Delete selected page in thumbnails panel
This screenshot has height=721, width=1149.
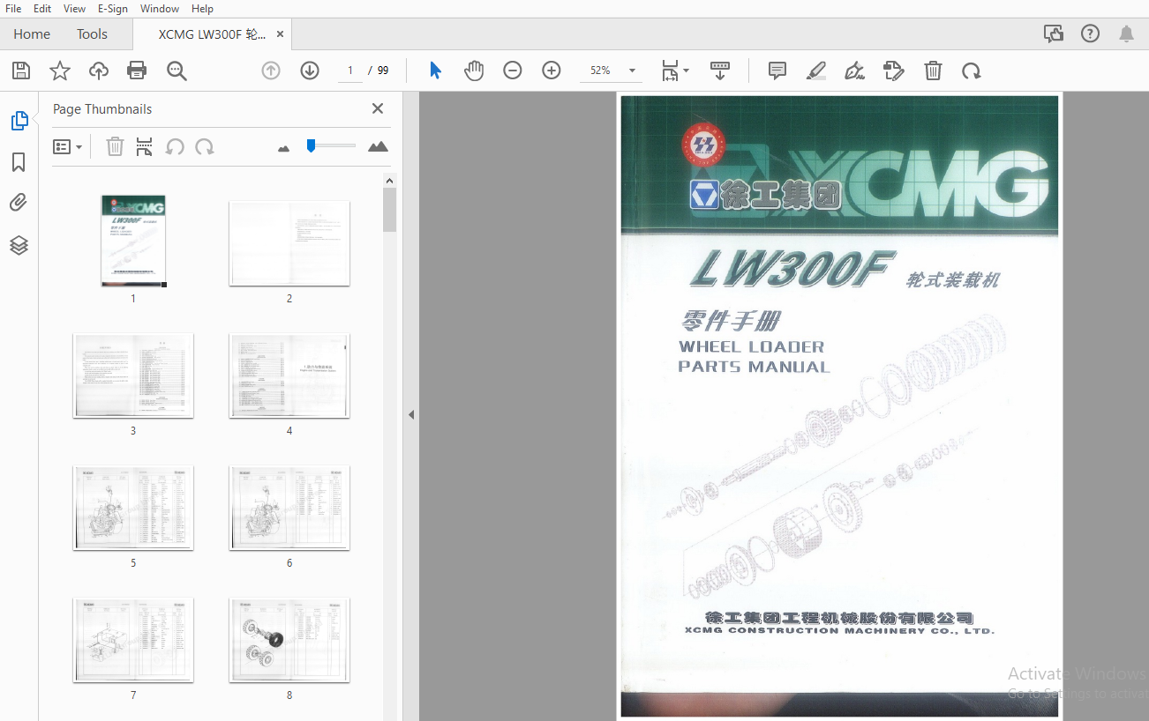[115, 147]
